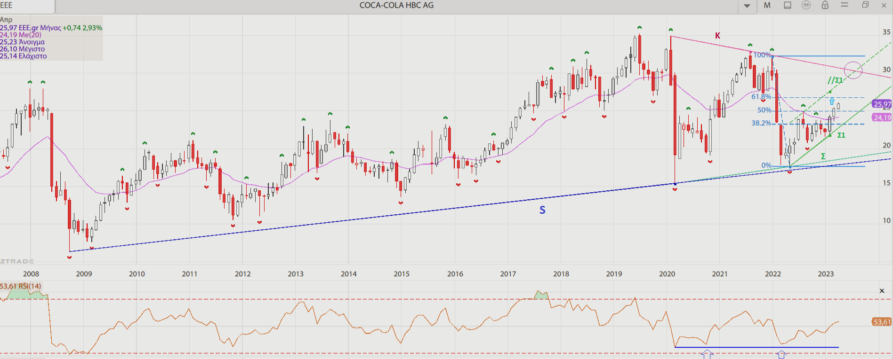Click the COCA-COLA HBC AG title

396,5
